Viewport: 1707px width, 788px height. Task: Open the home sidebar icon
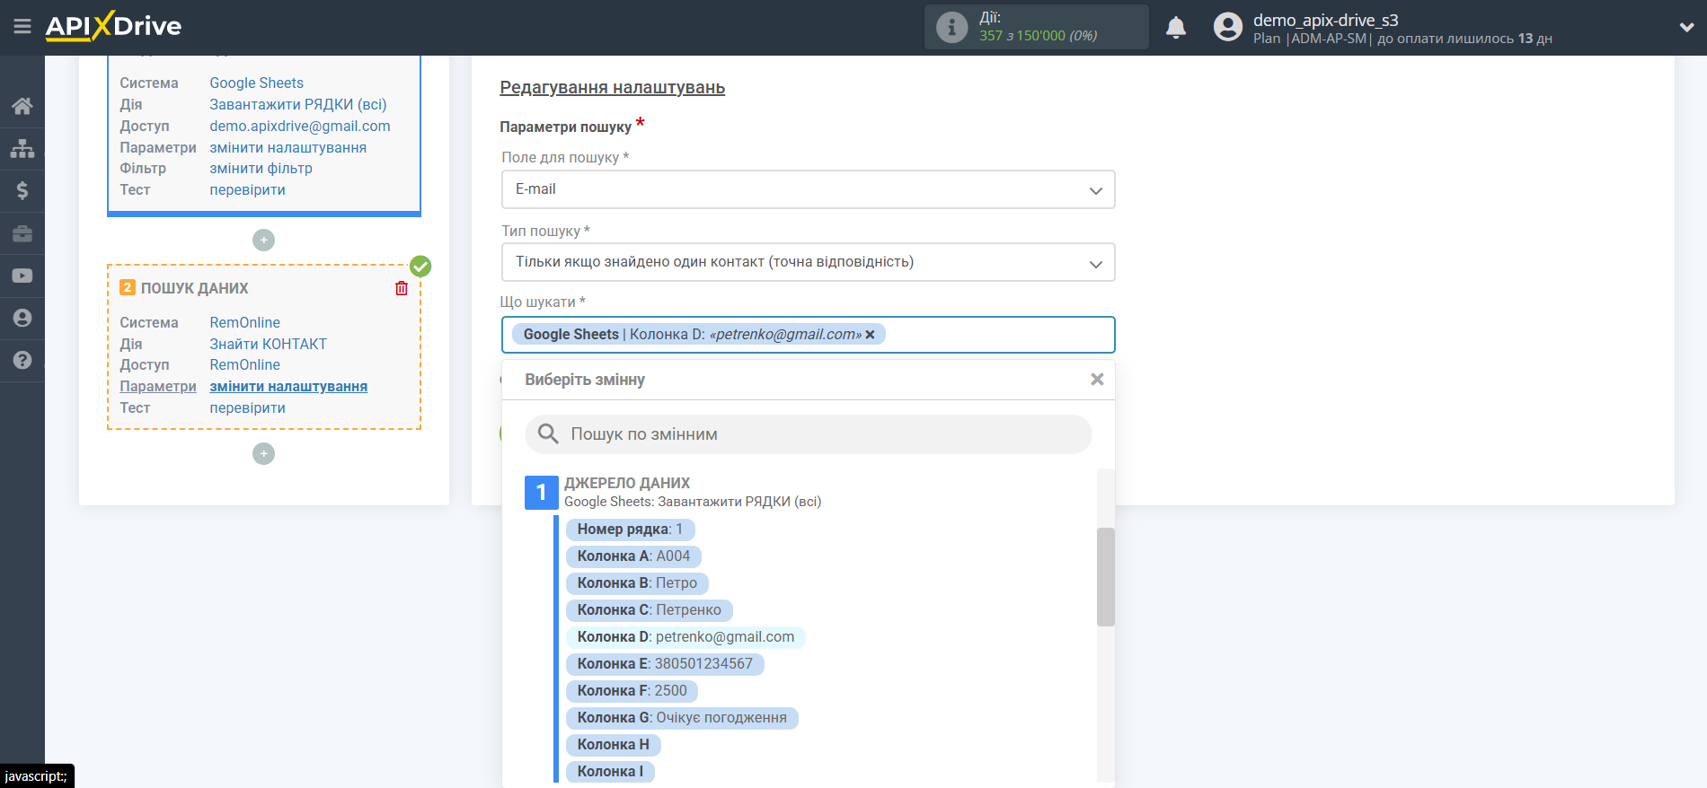tap(22, 106)
